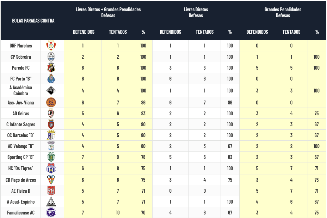The image size is (327, 218).
Task: Select the Ass. Juv. Viana orange logo
Action: point(51,102)
